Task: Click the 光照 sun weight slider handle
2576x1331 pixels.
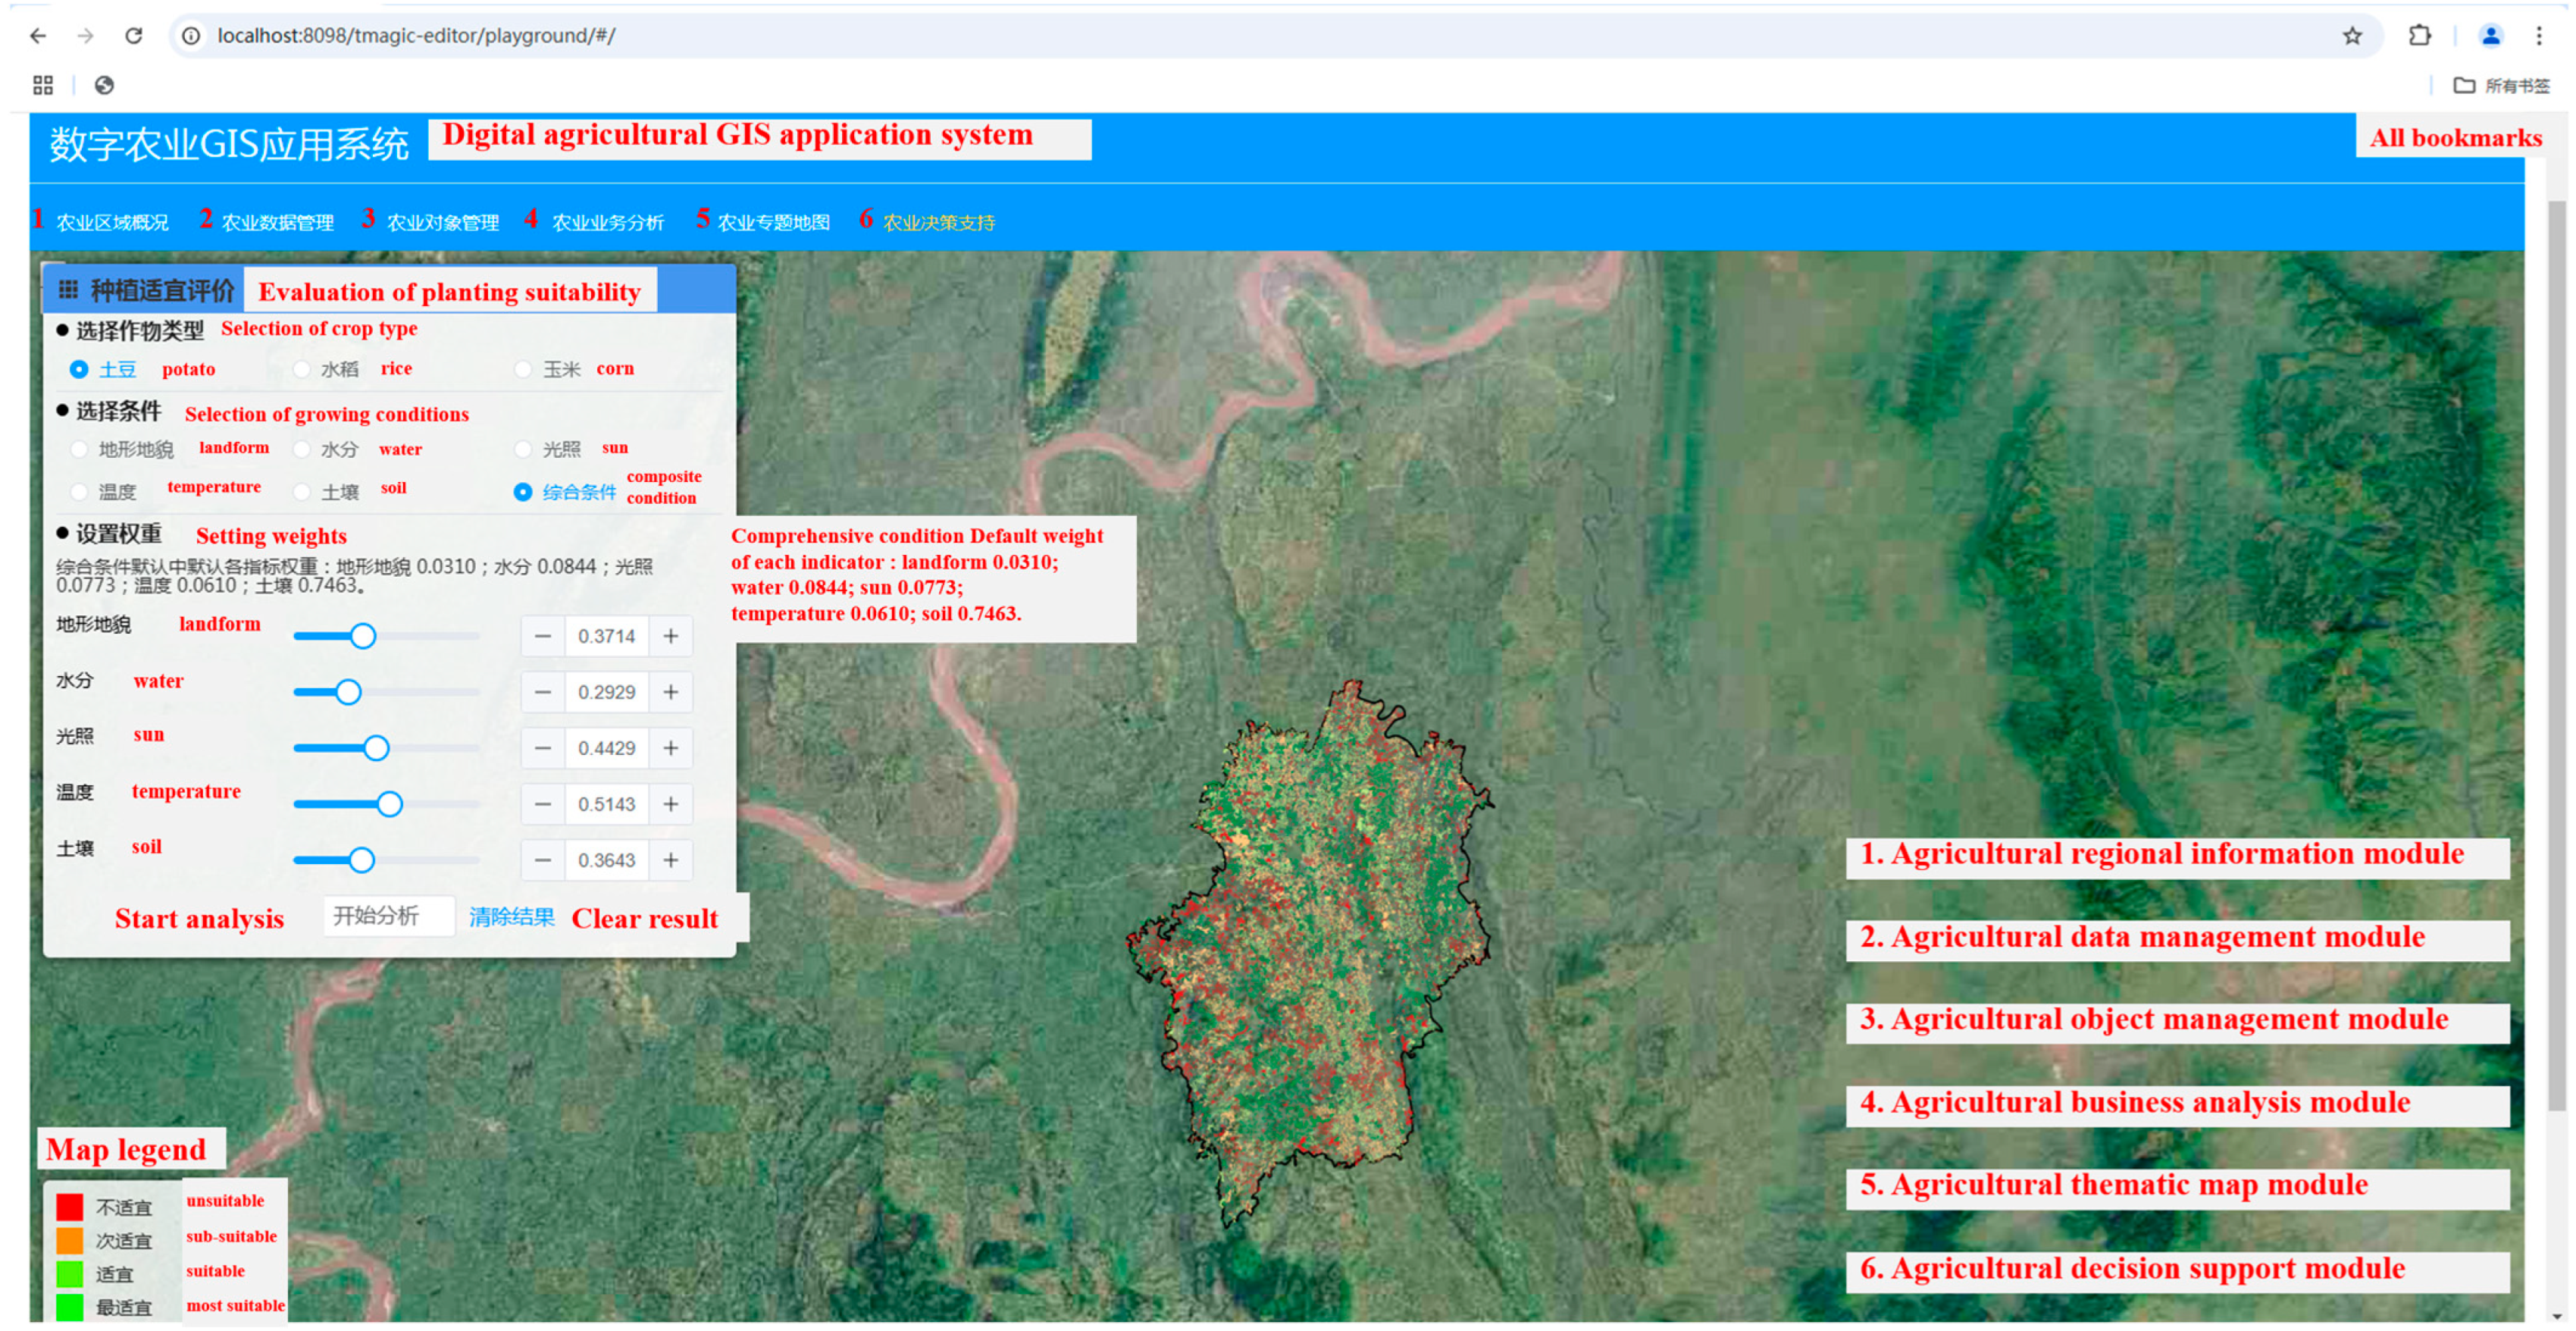Action: click(x=376, y=748)
